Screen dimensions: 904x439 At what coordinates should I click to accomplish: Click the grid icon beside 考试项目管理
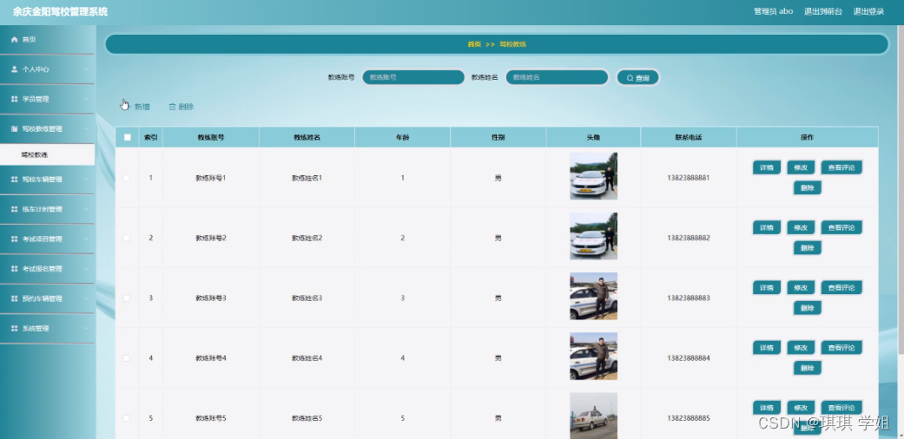point(15,239)
